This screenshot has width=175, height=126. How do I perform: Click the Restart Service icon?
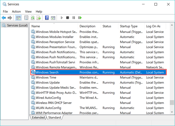(x=80, y=17)
